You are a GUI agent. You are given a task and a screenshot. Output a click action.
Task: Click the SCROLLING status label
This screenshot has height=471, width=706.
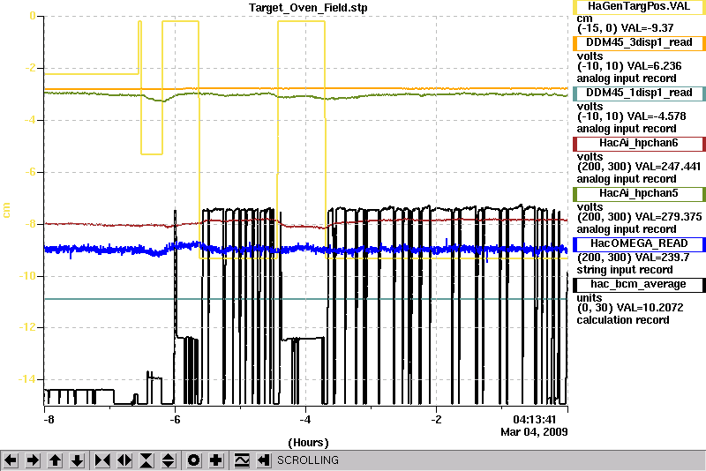(307, 460)
